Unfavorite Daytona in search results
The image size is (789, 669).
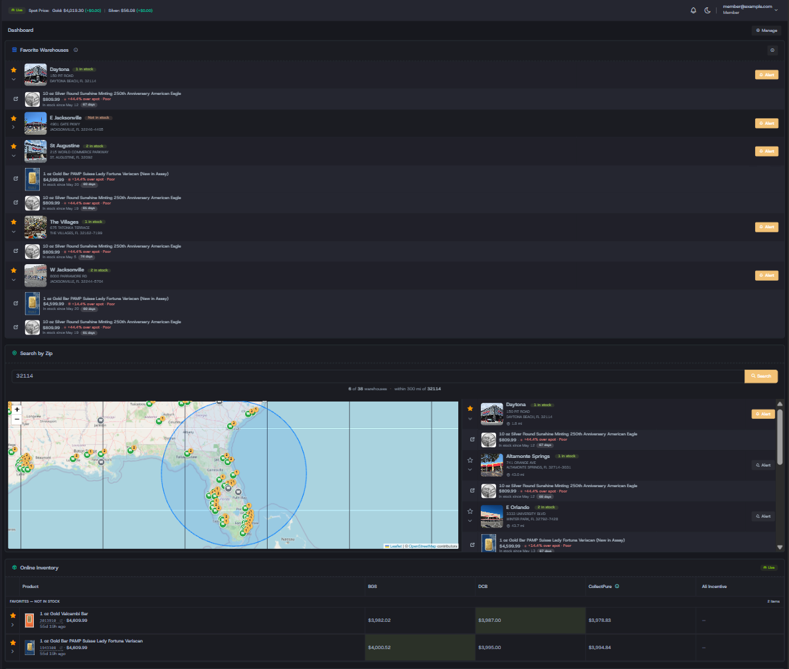[x=470, y=408]
